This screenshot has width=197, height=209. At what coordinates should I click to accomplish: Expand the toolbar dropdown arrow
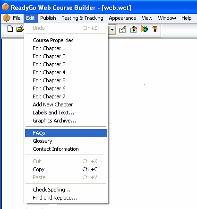112,29
